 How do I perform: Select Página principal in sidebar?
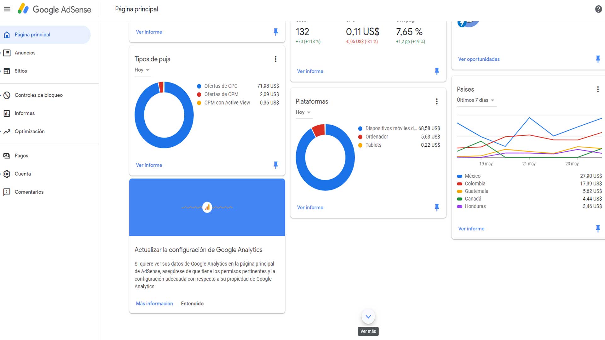45,35
